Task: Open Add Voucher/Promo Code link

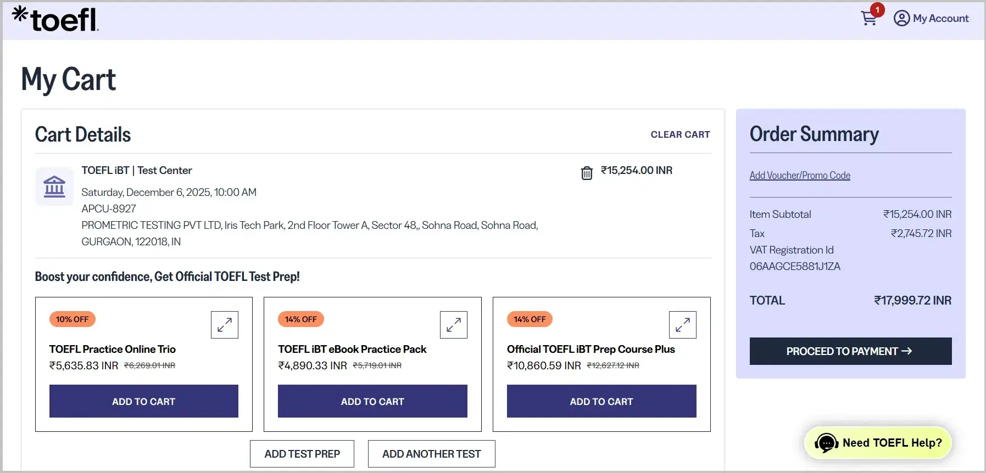Action: pyautogui.click(x=799, y=176)
